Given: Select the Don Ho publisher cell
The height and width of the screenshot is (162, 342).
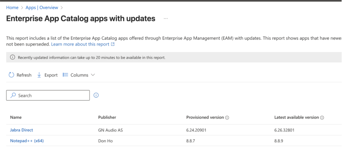Looking at the screenshot, I should [106, 141].
